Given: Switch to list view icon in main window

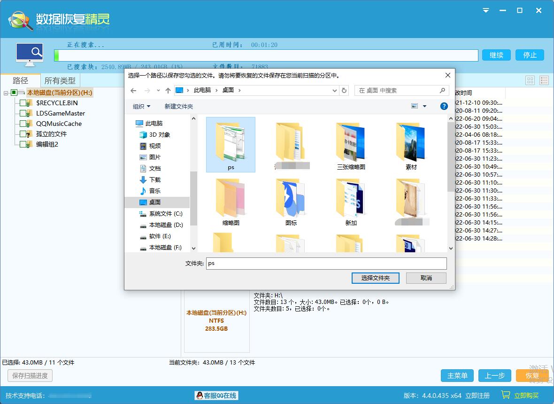Looking at the screenshot, I should click(x=544, y=80).
